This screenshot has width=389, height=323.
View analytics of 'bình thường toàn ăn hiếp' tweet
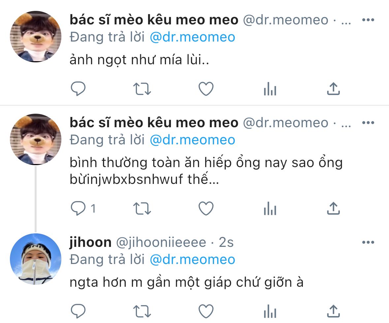click(270, 209)
